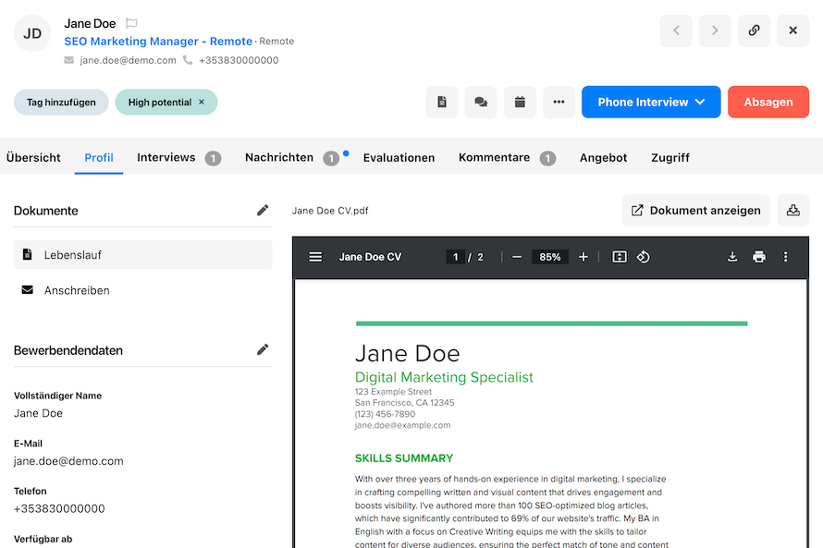Switch to Evaluationen tab
Image resolution: width=823 pixels, height=548 pixels.
[x=399, y=158]
